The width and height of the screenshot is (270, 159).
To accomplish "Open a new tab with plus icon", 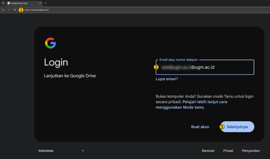I will pyautogui.click(x=46, y=3).
